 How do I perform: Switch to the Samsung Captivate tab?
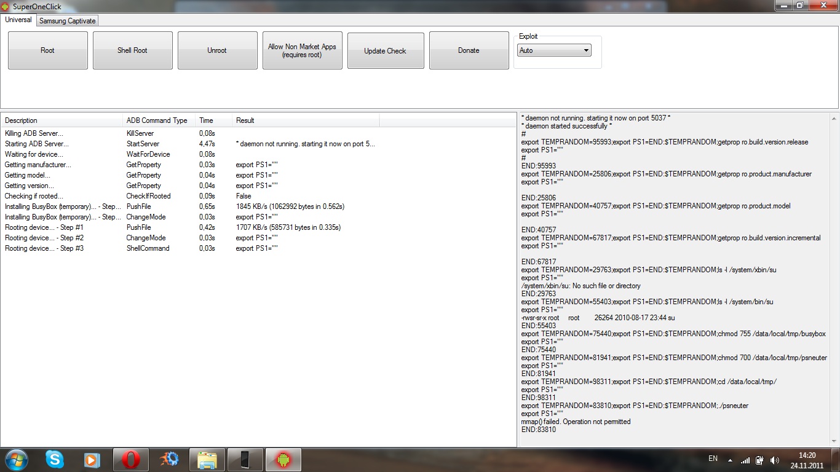pos(68,21)
